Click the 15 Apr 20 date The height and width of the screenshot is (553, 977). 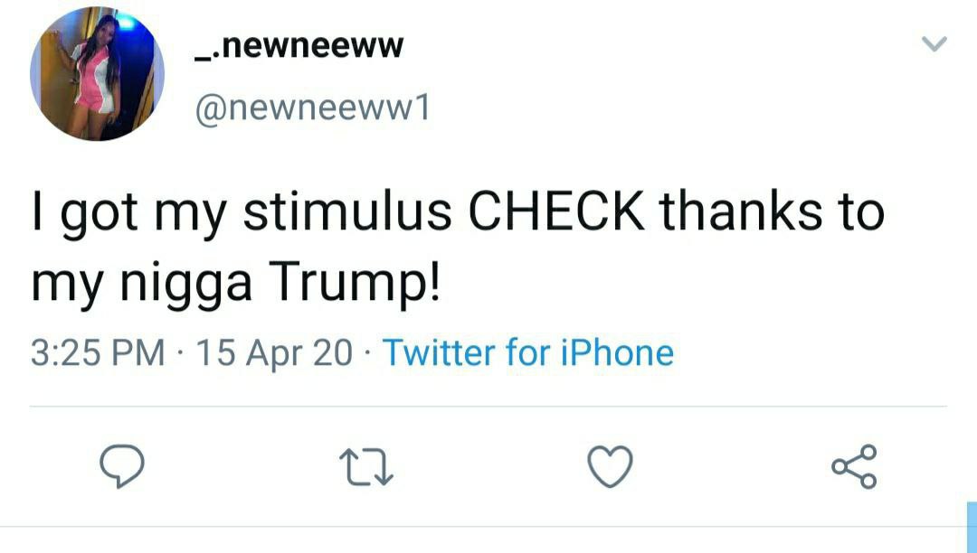click(x=274, y=352)
